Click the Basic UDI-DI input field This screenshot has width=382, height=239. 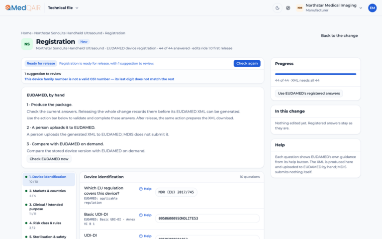coord(207,219)
